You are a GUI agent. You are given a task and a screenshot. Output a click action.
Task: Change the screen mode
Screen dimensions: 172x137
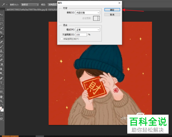(x=1, y=119)
